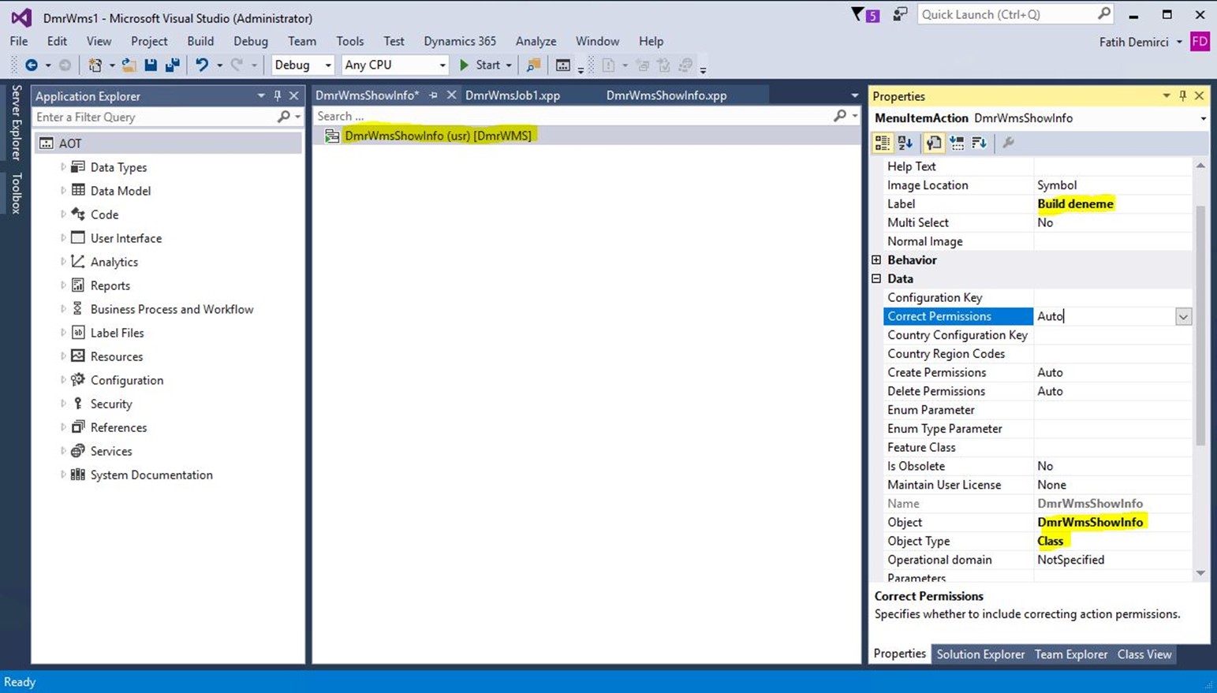Click the Fatih Demirci account name

pyautogui.click(x=1133, y=42)
